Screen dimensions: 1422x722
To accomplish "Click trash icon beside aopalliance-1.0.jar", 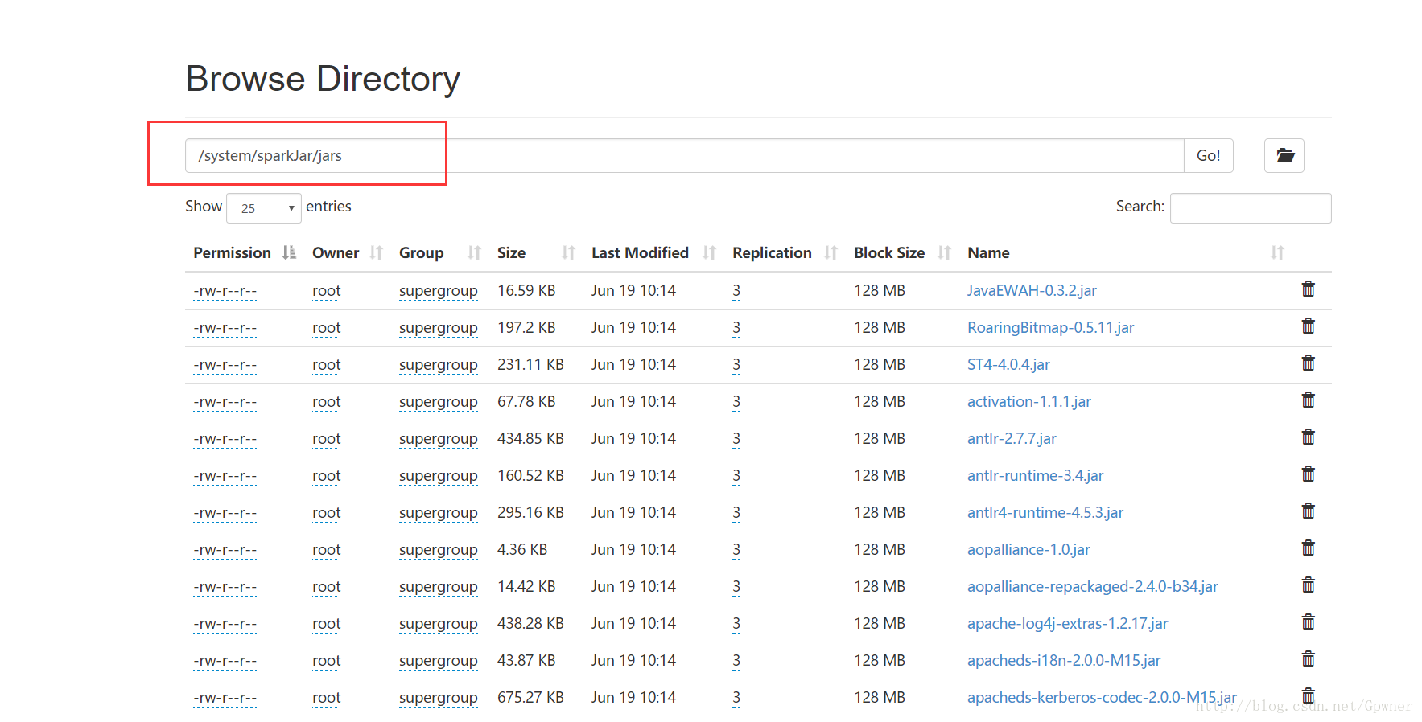I will point(1308,548).
